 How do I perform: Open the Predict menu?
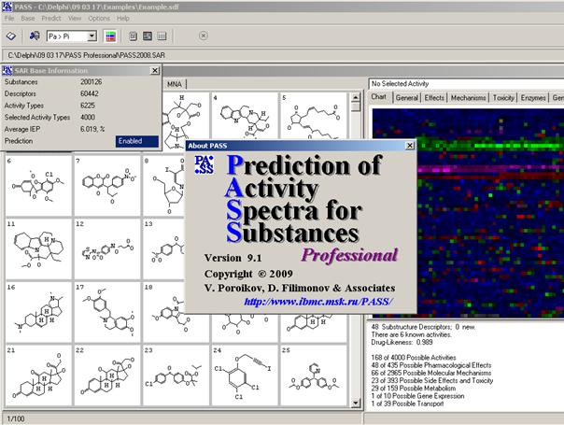51,18
